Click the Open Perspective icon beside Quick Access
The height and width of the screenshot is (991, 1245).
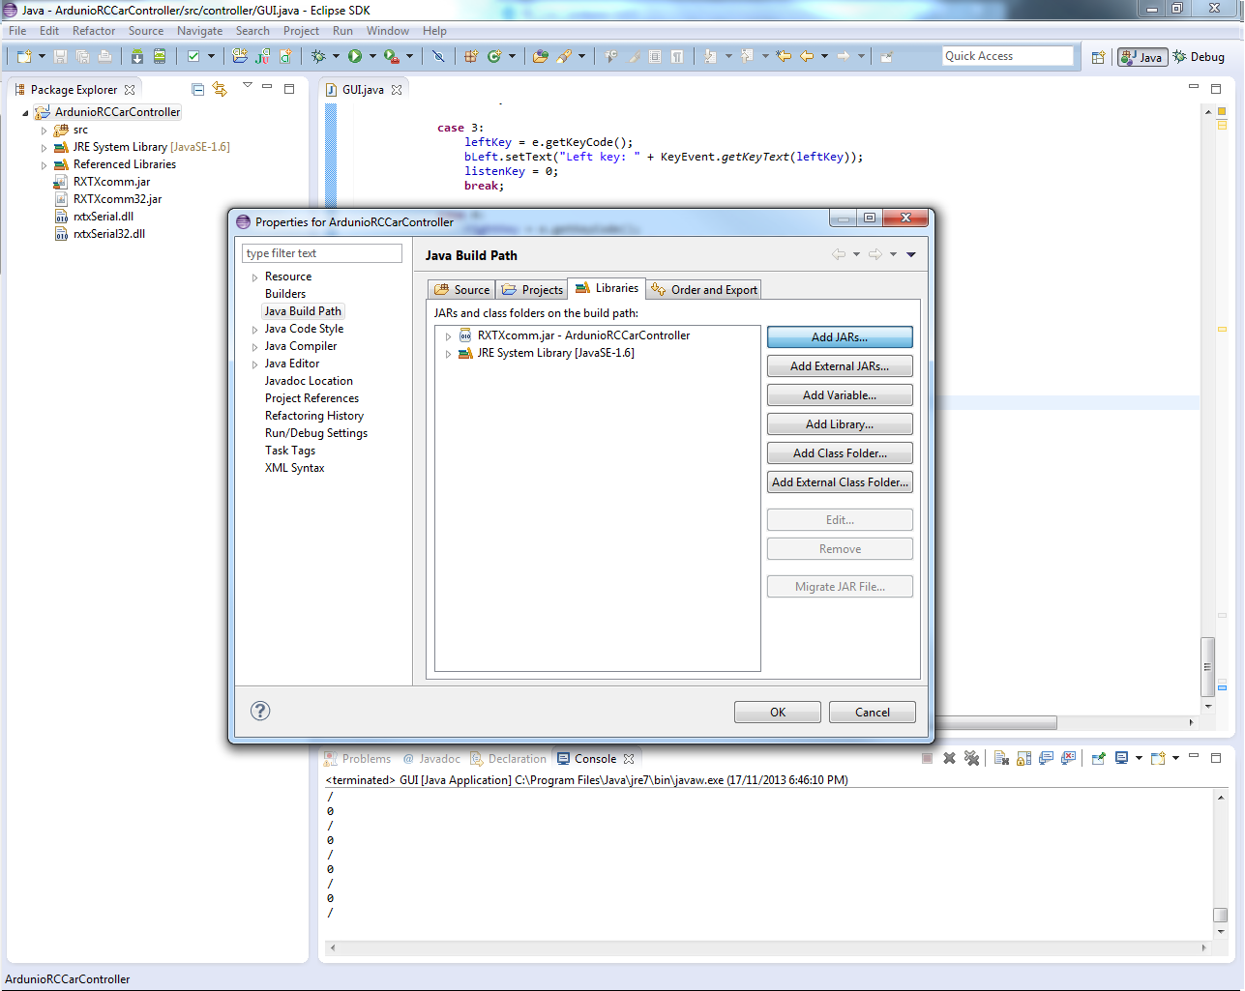[1098, 57]
